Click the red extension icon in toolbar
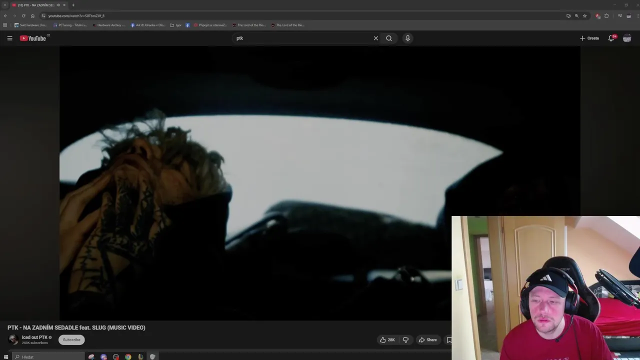 [x=598, y=16]
